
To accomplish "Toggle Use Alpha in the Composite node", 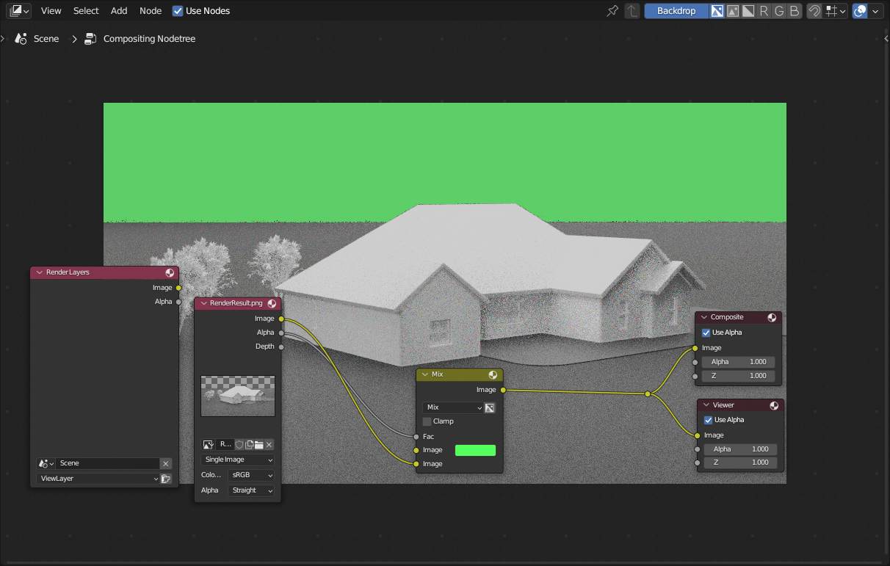I will [706, 333].
